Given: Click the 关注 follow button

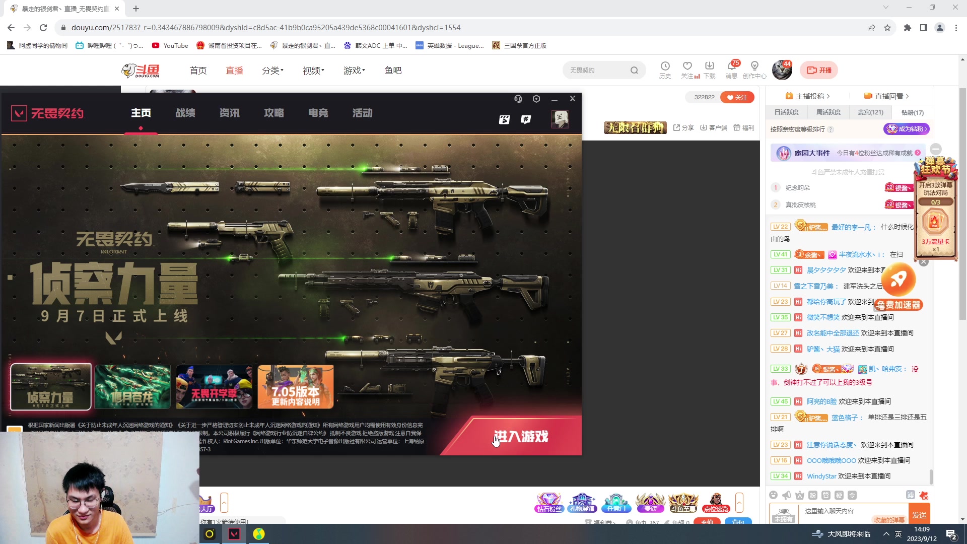Looking at the screenshot, I should coord(737,97).
